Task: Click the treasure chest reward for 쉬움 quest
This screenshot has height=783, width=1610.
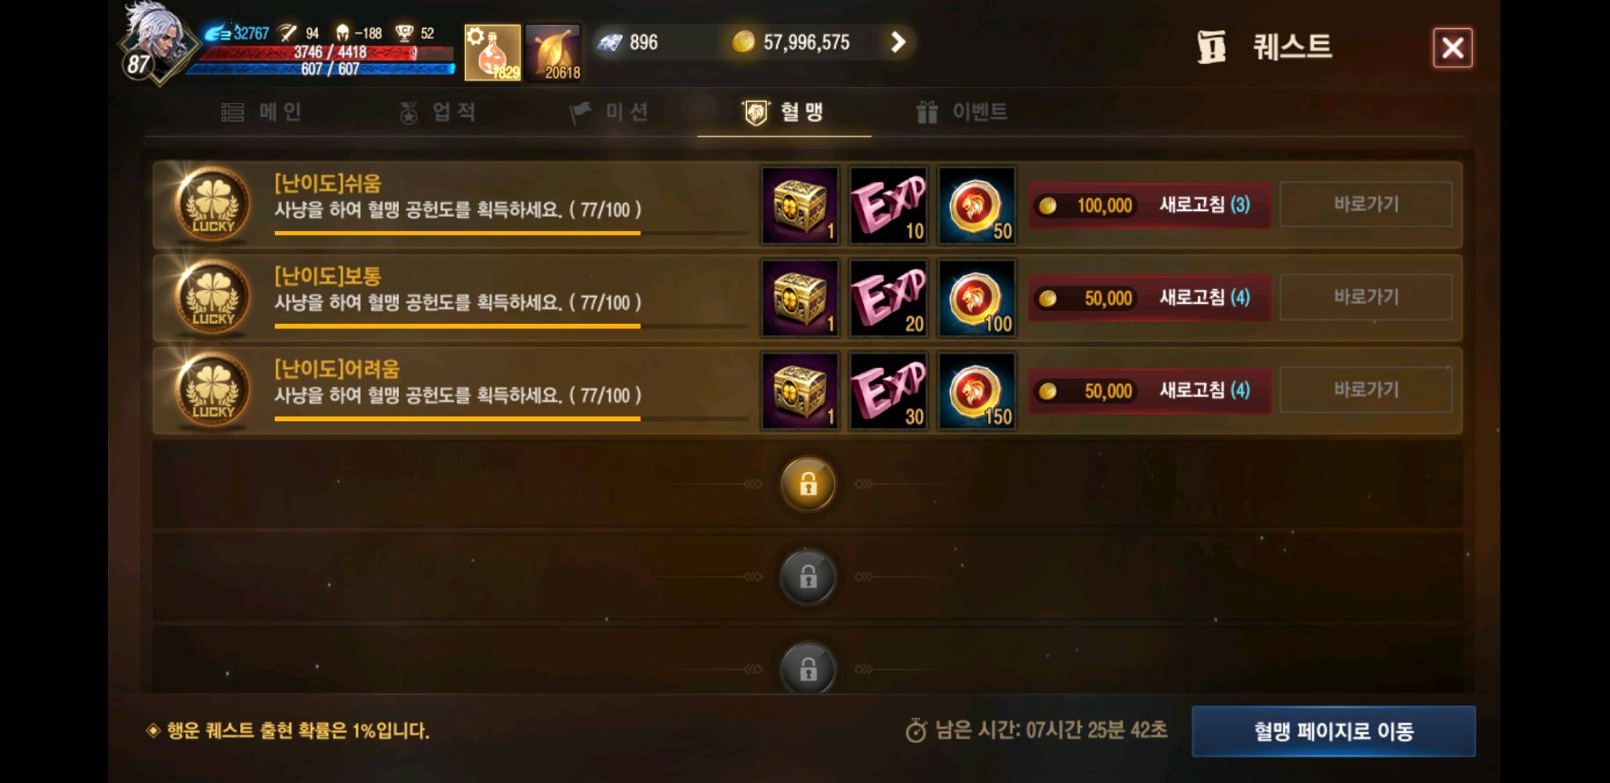Action: [800, 205]
